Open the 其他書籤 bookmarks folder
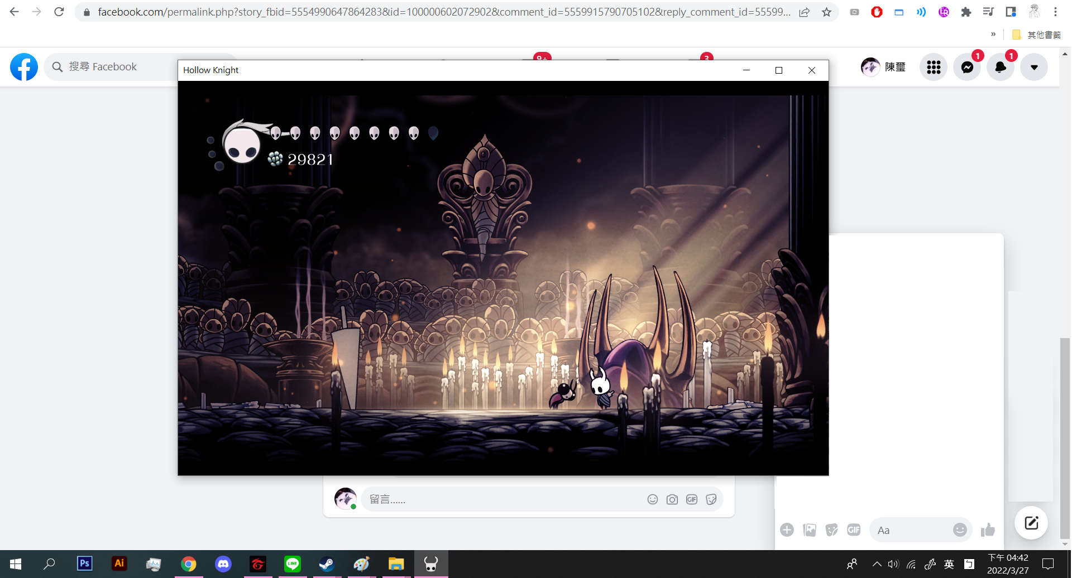The height and width of the screenshot is (578, 1072). click(1037, 35)
